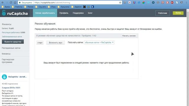
Task: Open the purple U extension icon
Action: coord(134,3)
